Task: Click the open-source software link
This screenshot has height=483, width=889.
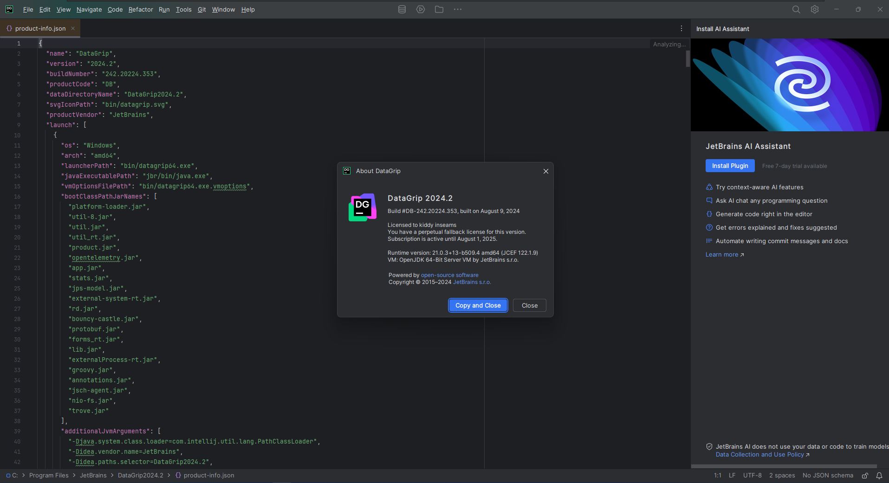Action: coord(449,275)
